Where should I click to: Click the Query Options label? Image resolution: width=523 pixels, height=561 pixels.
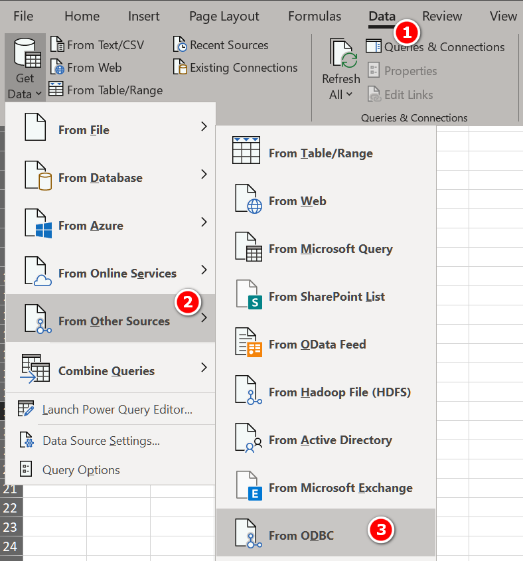tap(81, 470)
